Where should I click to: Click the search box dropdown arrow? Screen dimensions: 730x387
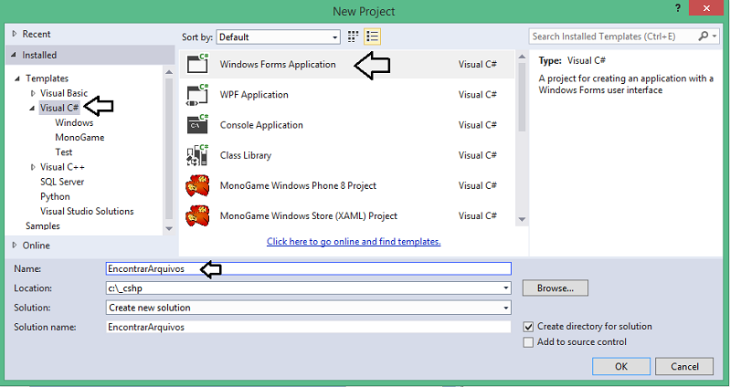coord(714,37)
